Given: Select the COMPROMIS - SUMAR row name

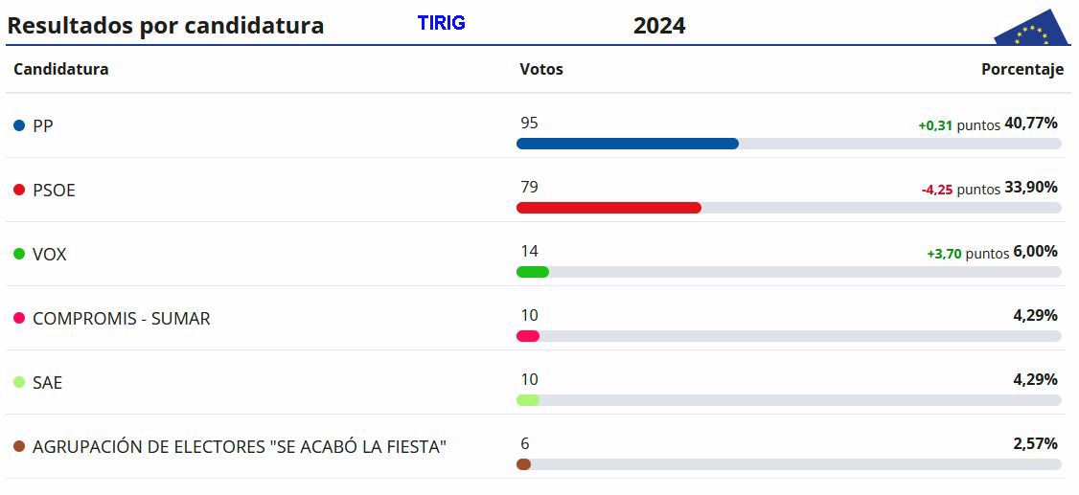Looking at the screenshot, I should click(x=121, y=319).
